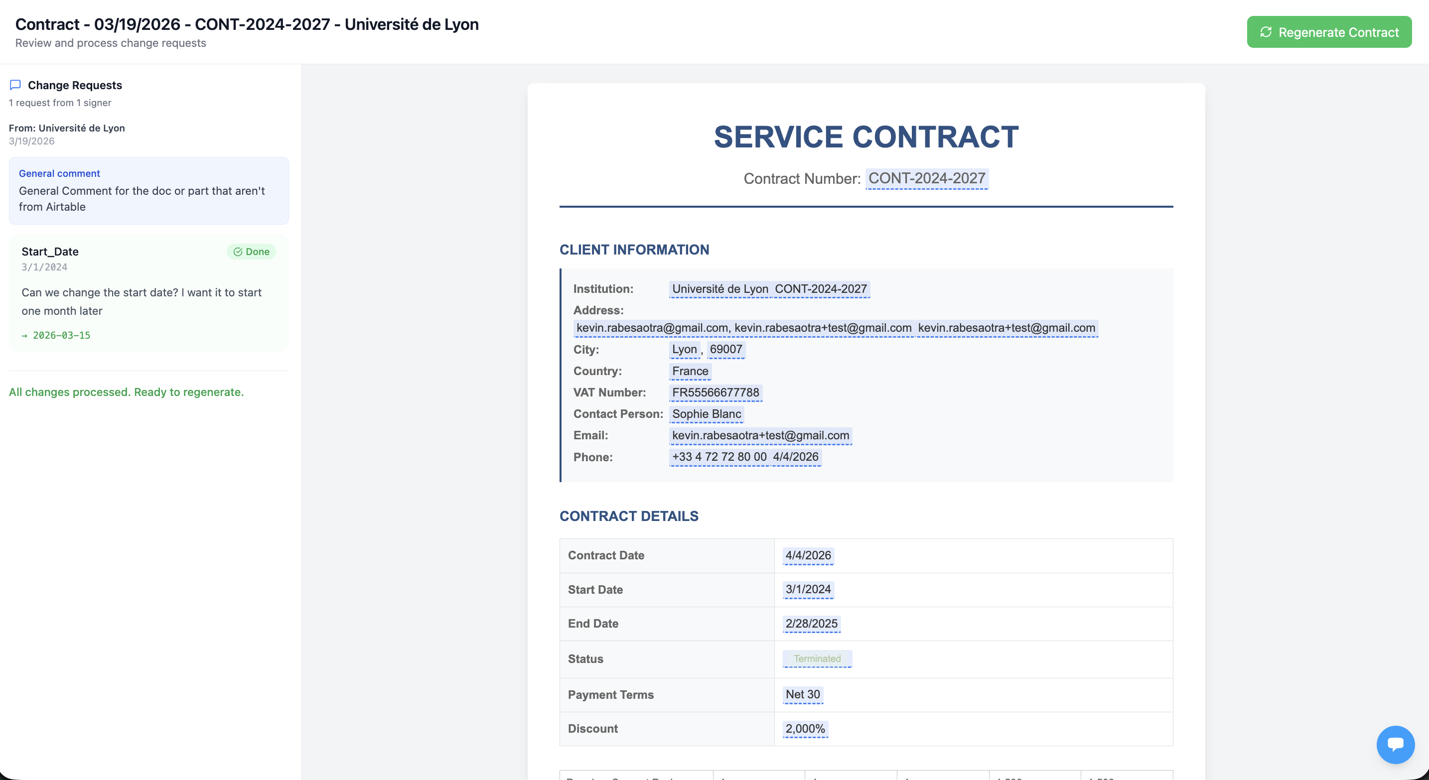The image size is (1429, 780).
Task: Select the Discount value 2,000%
Action: click(x=805, y=729)
